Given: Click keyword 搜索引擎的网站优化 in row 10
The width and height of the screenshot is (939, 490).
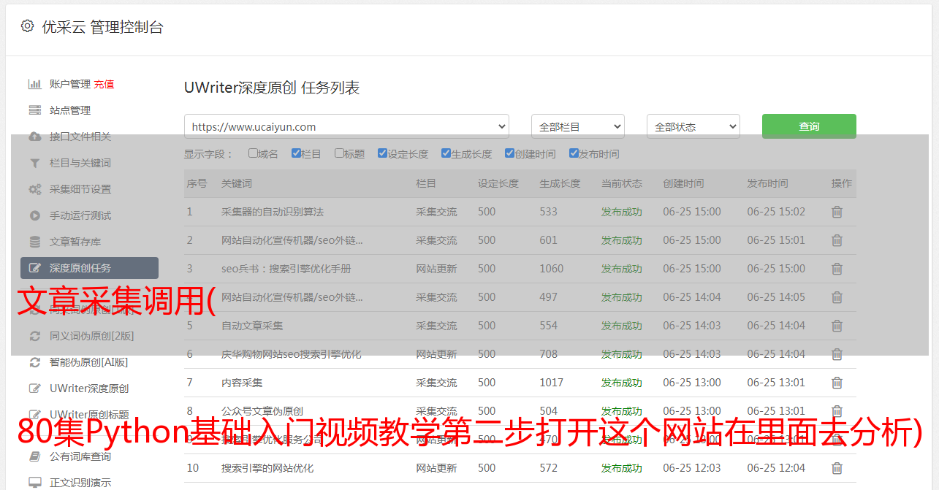Looking at the screenshot, I should click(x=267, y=468).
